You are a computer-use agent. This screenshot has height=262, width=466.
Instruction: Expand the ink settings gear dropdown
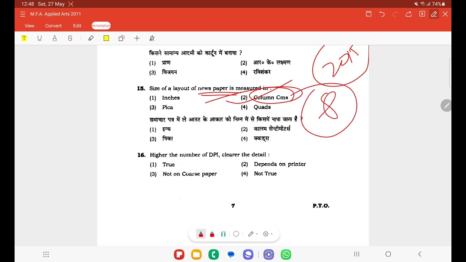click(x=271, y=234)
